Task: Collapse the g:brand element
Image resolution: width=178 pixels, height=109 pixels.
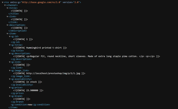Action: pyautogui.click(x=10, y=96)
